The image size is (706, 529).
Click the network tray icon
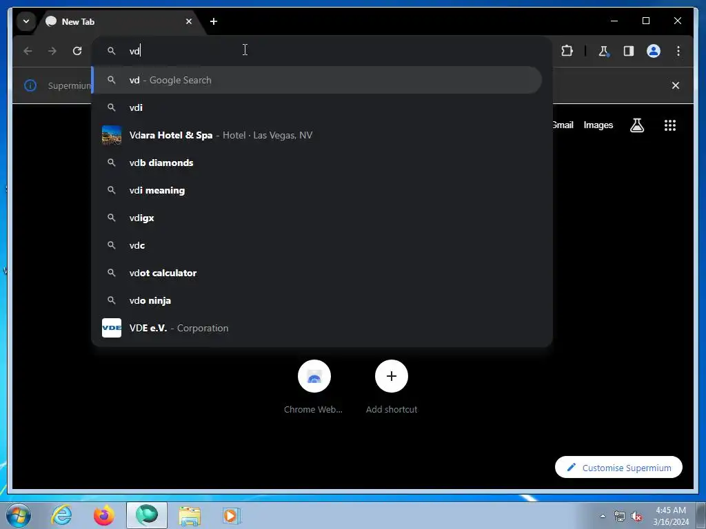pos(620,516)
